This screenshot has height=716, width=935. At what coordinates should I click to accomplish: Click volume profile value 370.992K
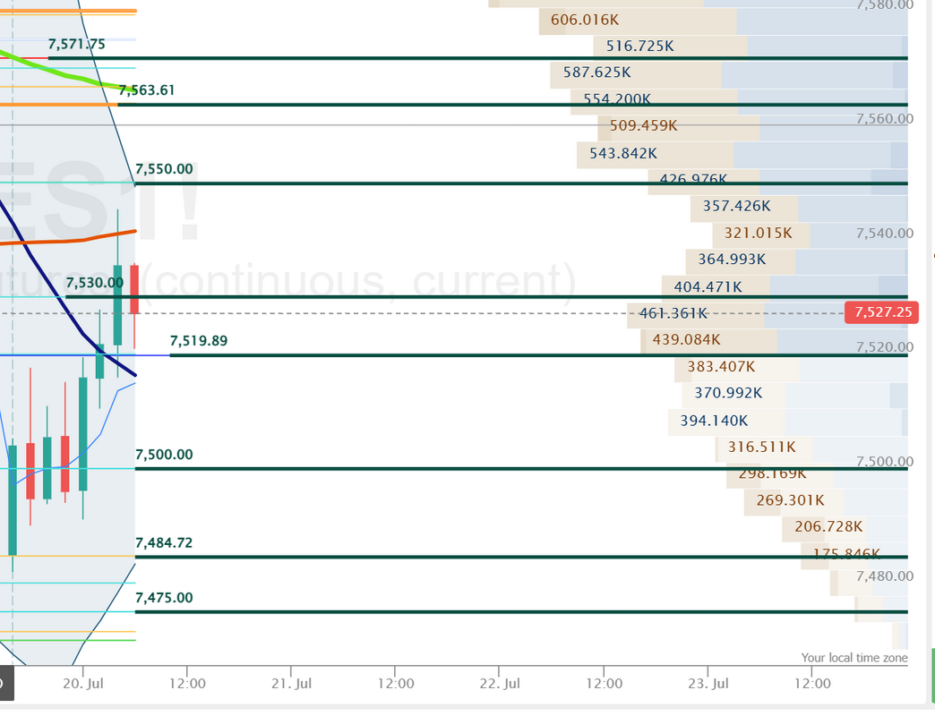pyautogui.click(x=728, y=393)
